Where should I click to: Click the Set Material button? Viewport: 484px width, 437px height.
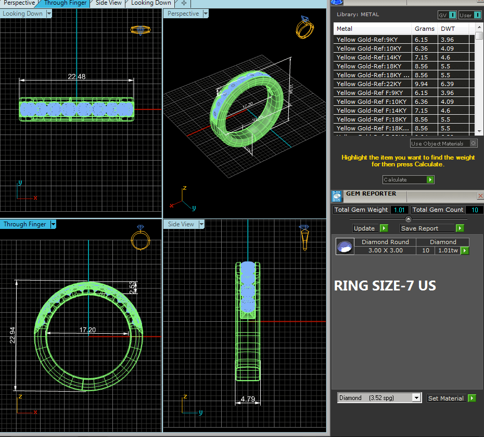point(445,398)
